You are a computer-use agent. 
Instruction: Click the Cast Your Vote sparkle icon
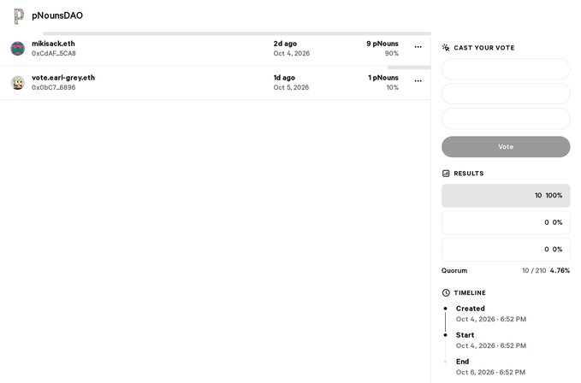pos(446,48)
